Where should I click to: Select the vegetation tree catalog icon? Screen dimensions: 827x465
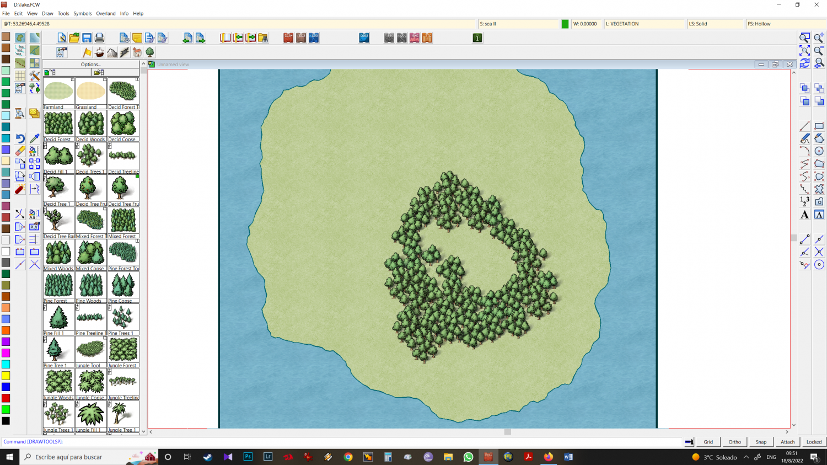pos(150,52)
